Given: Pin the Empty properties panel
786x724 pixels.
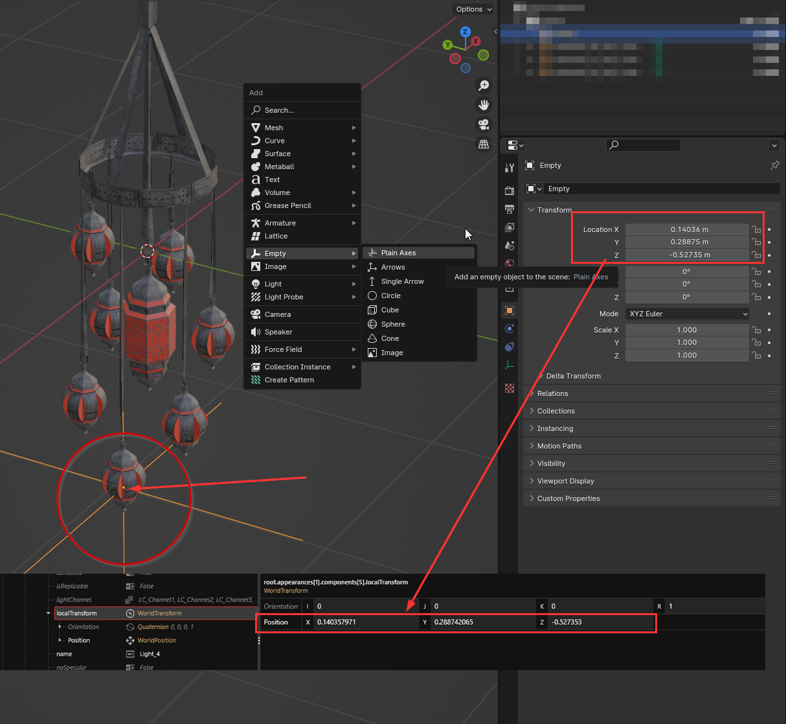Looking at the screenshot, I should 774,165.
